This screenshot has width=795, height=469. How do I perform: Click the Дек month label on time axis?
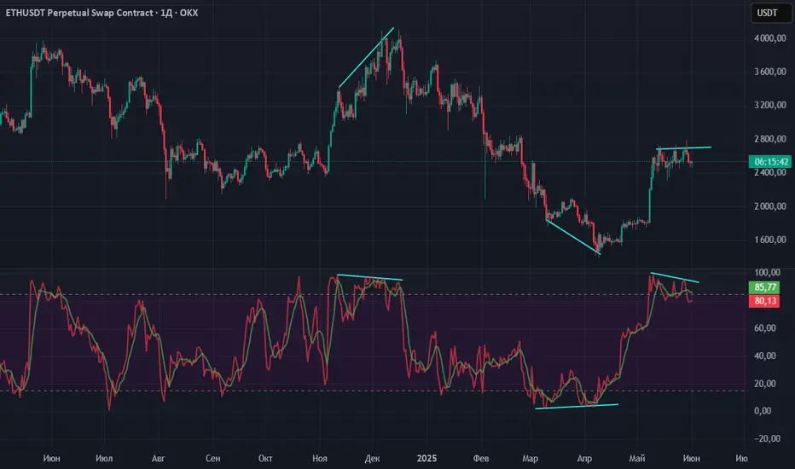(372, 459)
